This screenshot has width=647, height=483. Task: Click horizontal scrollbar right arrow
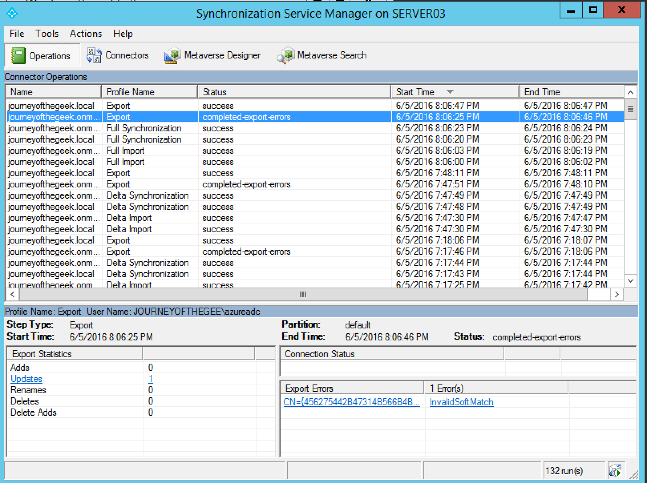pos(617,294)
